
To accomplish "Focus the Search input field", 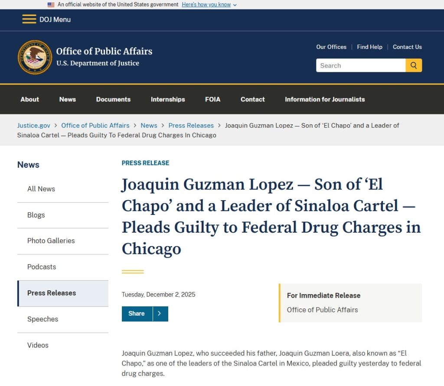I will 361,65.
